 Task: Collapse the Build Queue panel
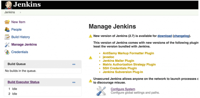74,64
